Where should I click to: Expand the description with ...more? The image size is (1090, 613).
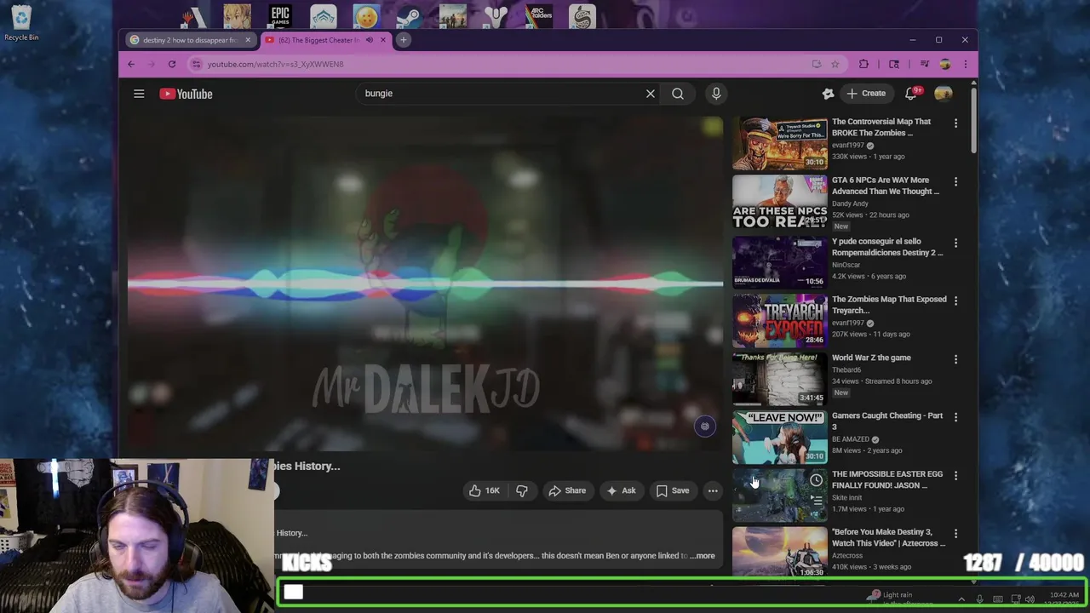coord(703,556)
